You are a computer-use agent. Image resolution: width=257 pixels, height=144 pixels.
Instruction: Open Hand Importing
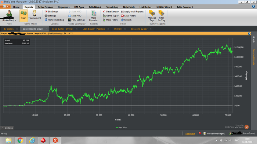(x=54, y=20)
